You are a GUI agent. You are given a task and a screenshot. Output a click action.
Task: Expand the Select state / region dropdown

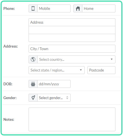(x=57, y=70)
